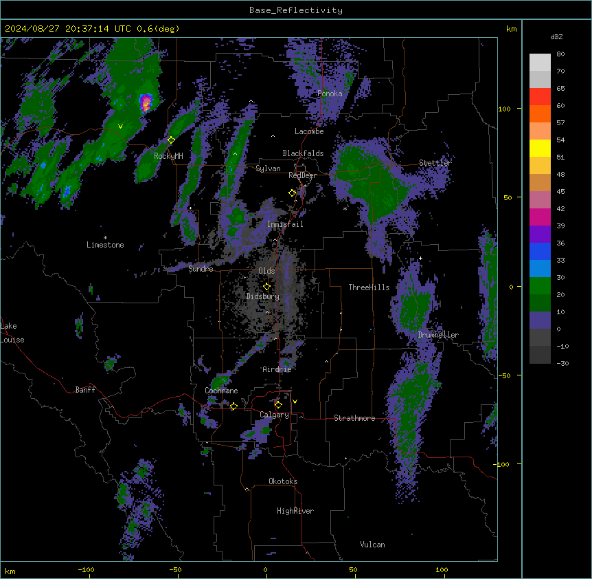Click the Okotoks city label
This screenshot has height=579, width=592.
[283, 481]
